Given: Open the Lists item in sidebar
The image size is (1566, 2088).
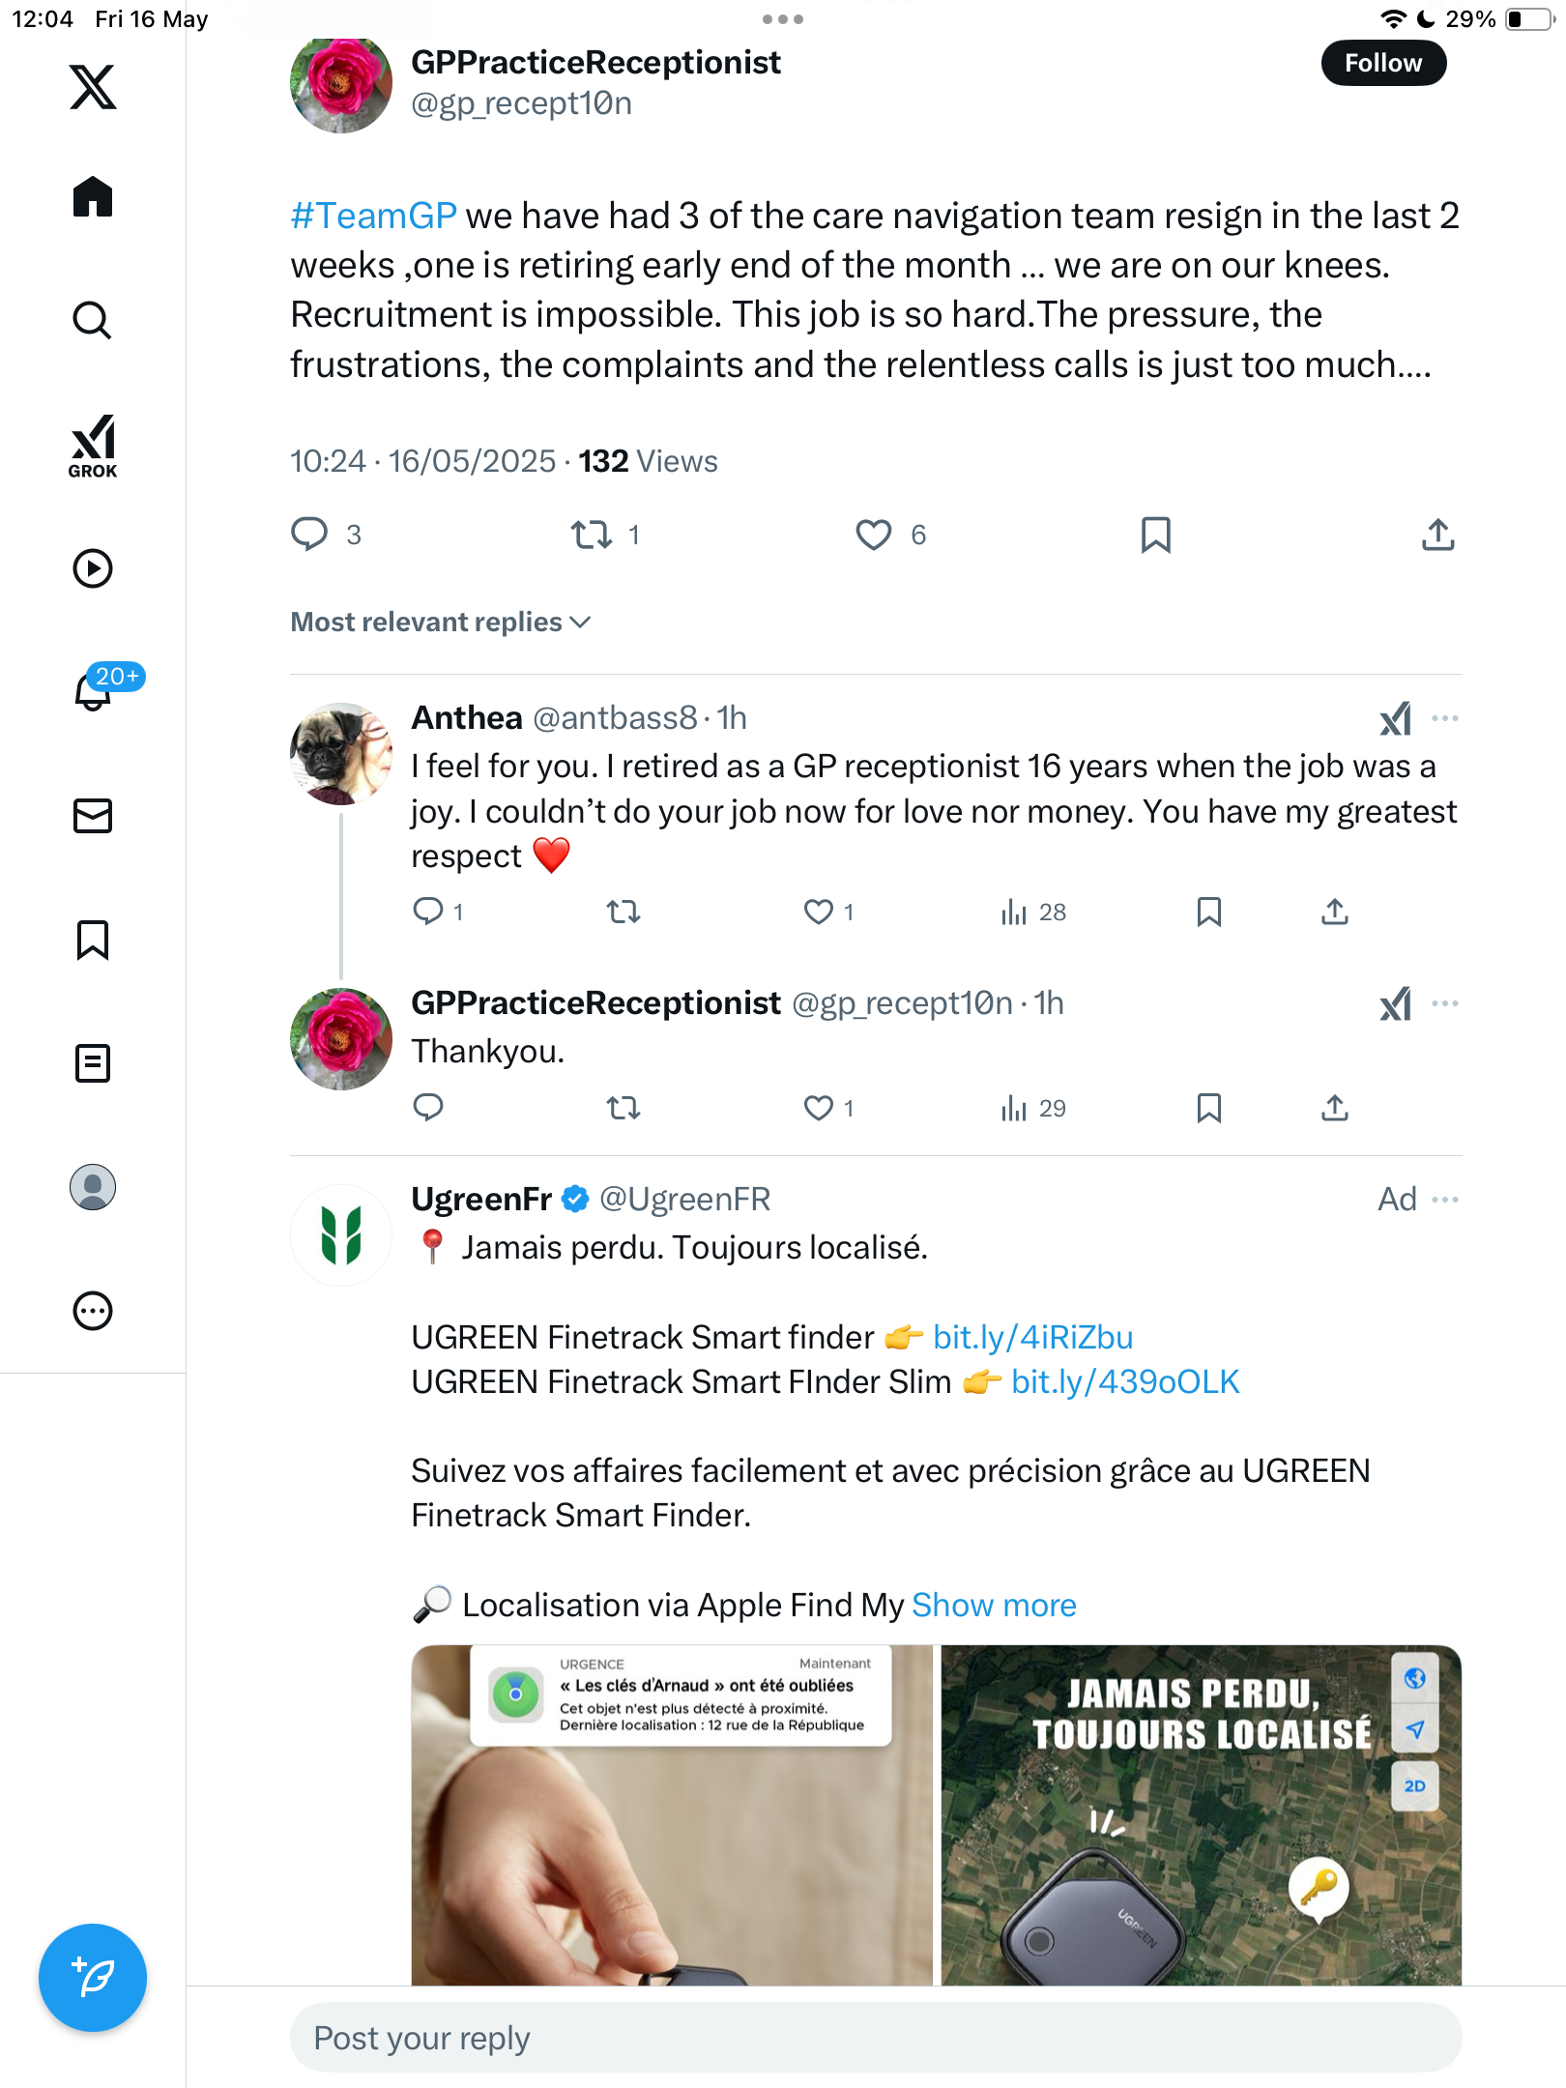Looking at the screenshot, I should click(x=93, y=1063).
